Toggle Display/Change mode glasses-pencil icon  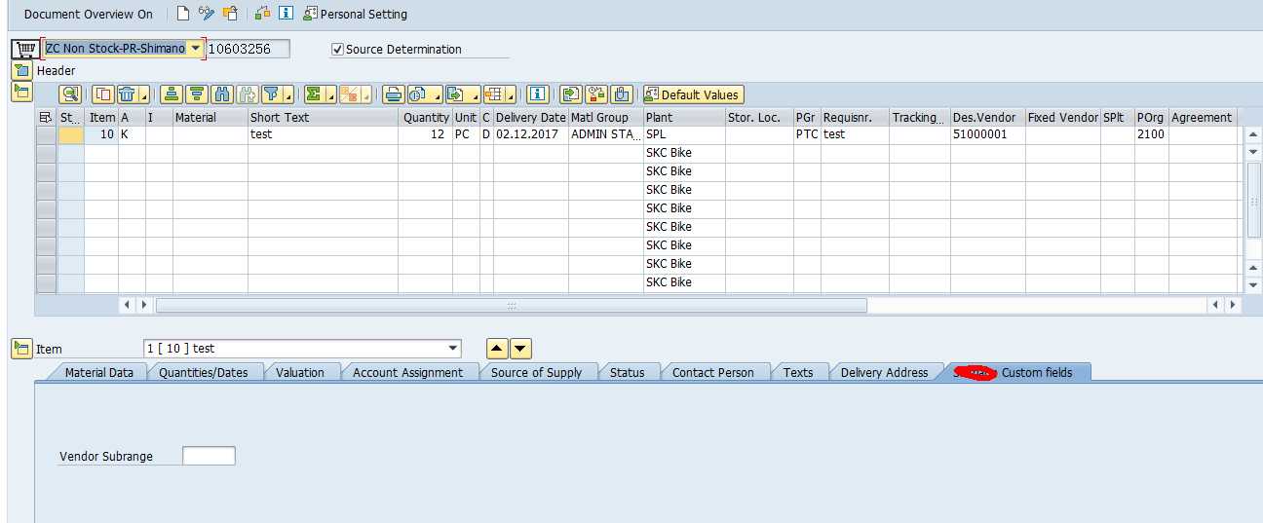coord(207,14)
